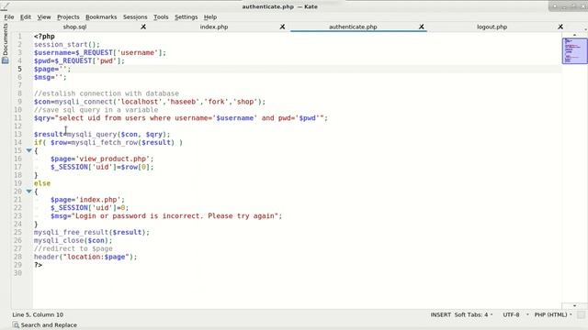Viewport: 588px width, 330px height.
Task: Click the 'Login or password is incorrect' message line
Action: click(x=166, y=216)
